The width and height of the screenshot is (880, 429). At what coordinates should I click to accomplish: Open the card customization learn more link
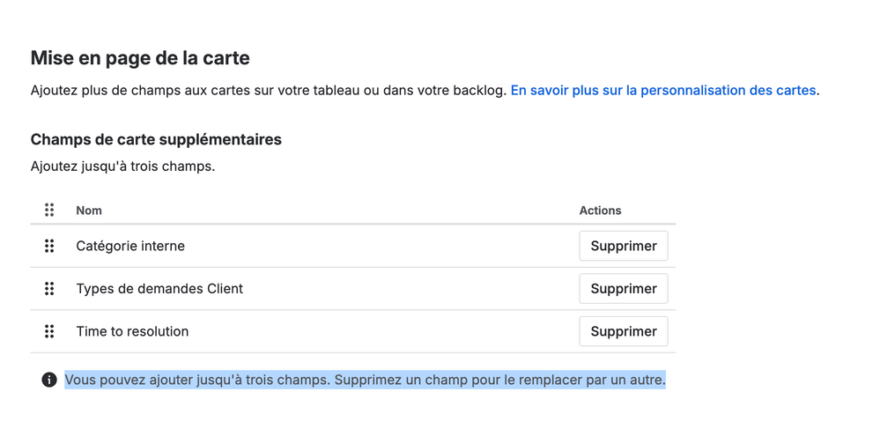coord(662,91)
